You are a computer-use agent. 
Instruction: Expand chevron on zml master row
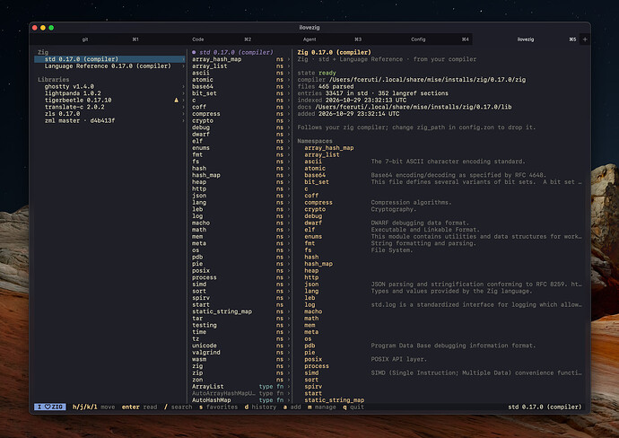point(183,120)
